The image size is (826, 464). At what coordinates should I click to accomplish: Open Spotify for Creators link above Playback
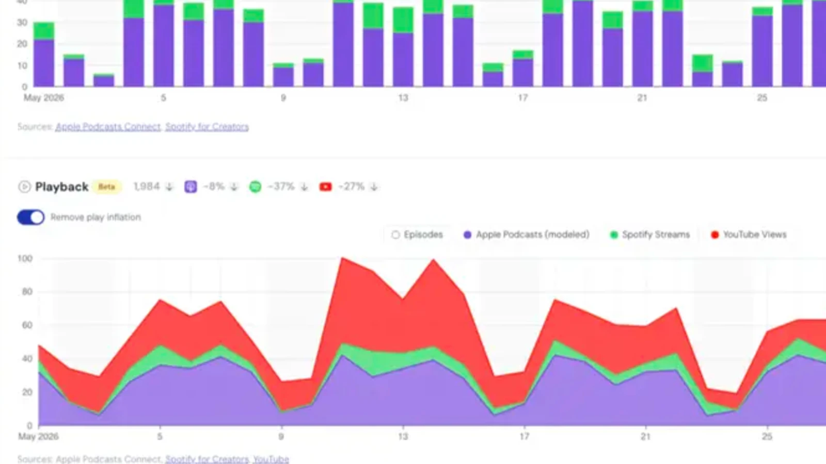point(207,127)
